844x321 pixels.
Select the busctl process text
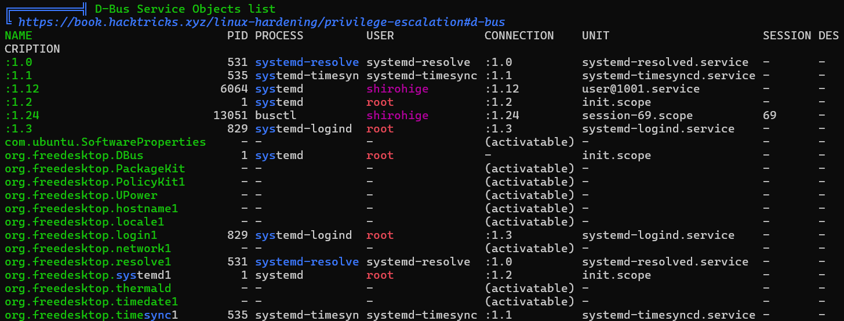click(276, 115)
